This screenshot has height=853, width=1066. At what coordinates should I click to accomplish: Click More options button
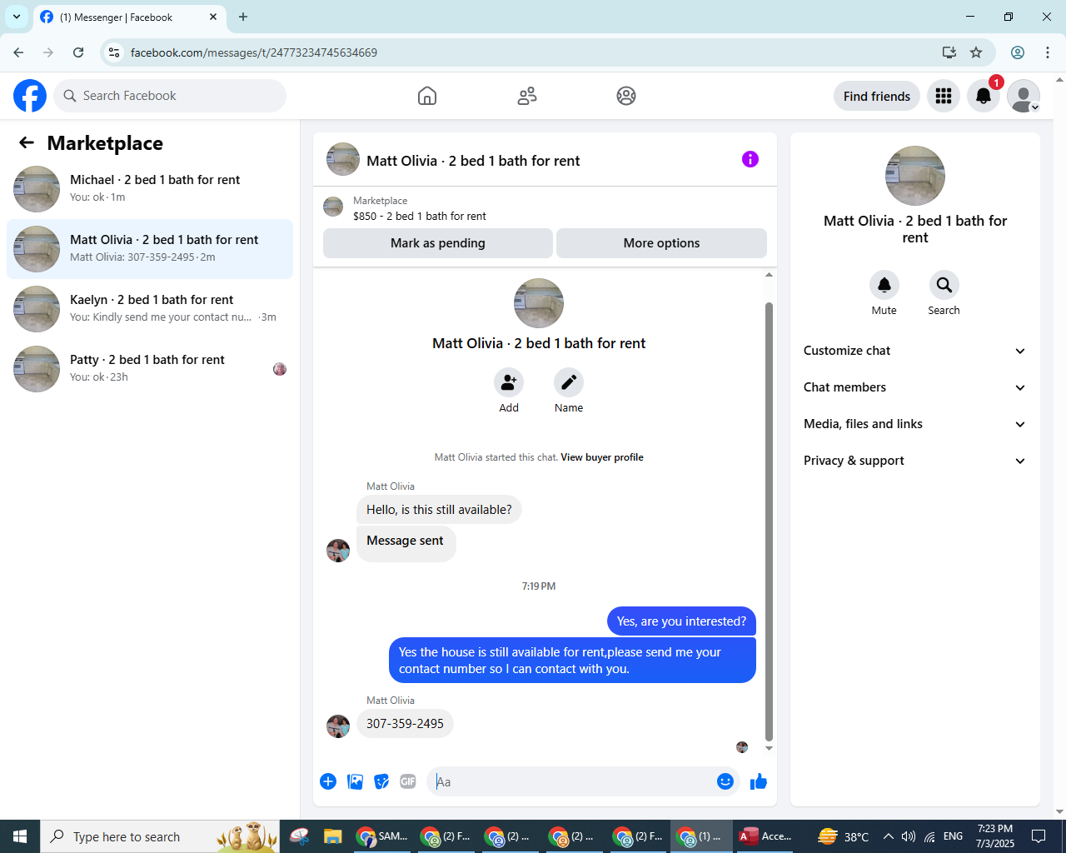[x=661, y=243]
